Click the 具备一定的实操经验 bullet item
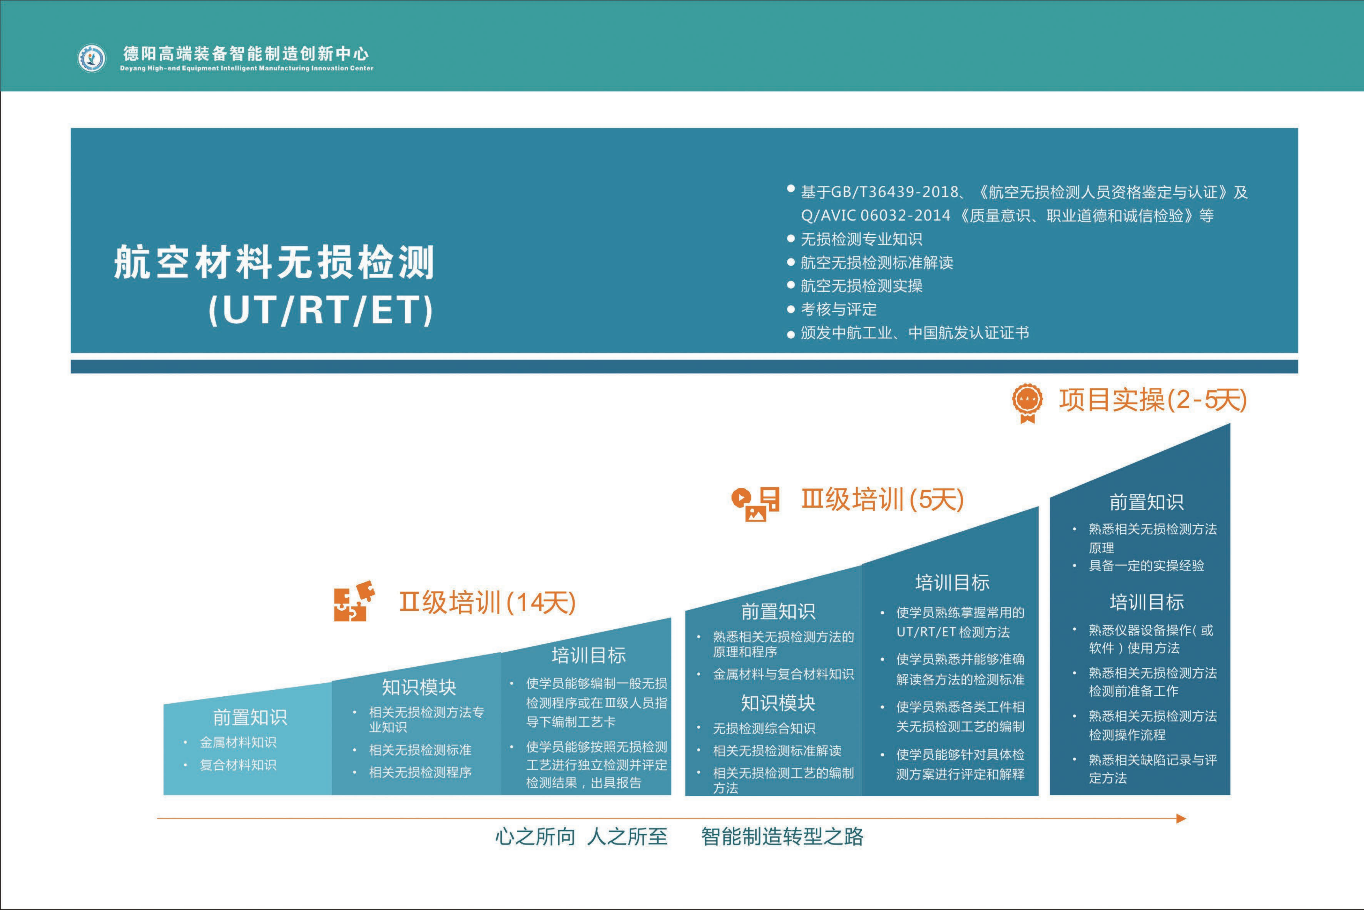1364x910 pixels. [1146, 565]
